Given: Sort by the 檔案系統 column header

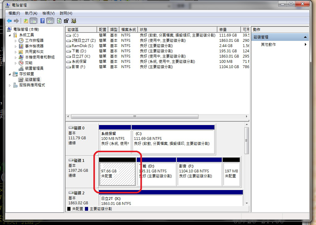Looking at the screenshot, I should coord(129,30).
